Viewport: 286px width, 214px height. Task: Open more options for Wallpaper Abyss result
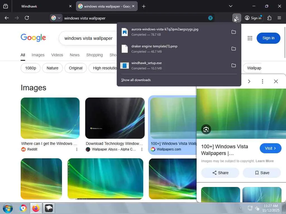pyautogui.click(x=142, y=149)
